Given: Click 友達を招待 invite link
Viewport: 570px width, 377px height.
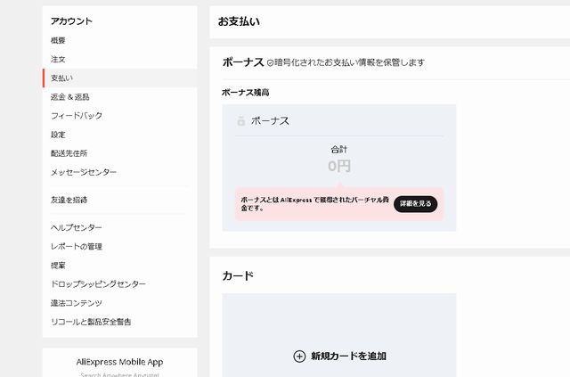Looking at the screenshot, I should coord(69,200).
